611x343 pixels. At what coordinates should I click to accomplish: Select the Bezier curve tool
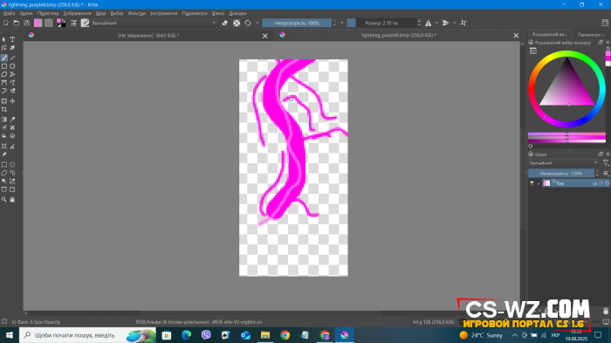click(x=3, y=83)
